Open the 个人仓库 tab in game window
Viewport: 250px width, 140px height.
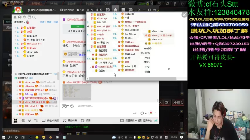(53, 4)
